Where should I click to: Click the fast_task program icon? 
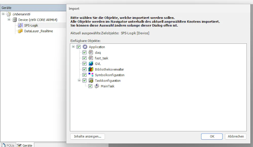[x=91, y=58]
